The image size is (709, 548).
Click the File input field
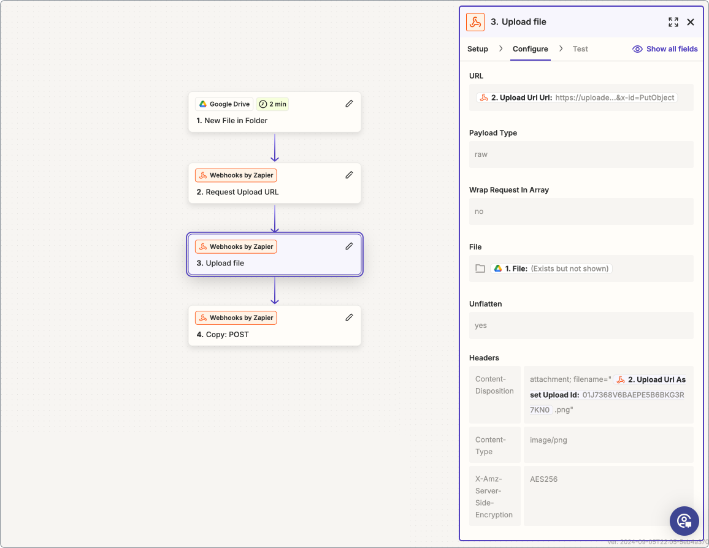tap(581, 269)
